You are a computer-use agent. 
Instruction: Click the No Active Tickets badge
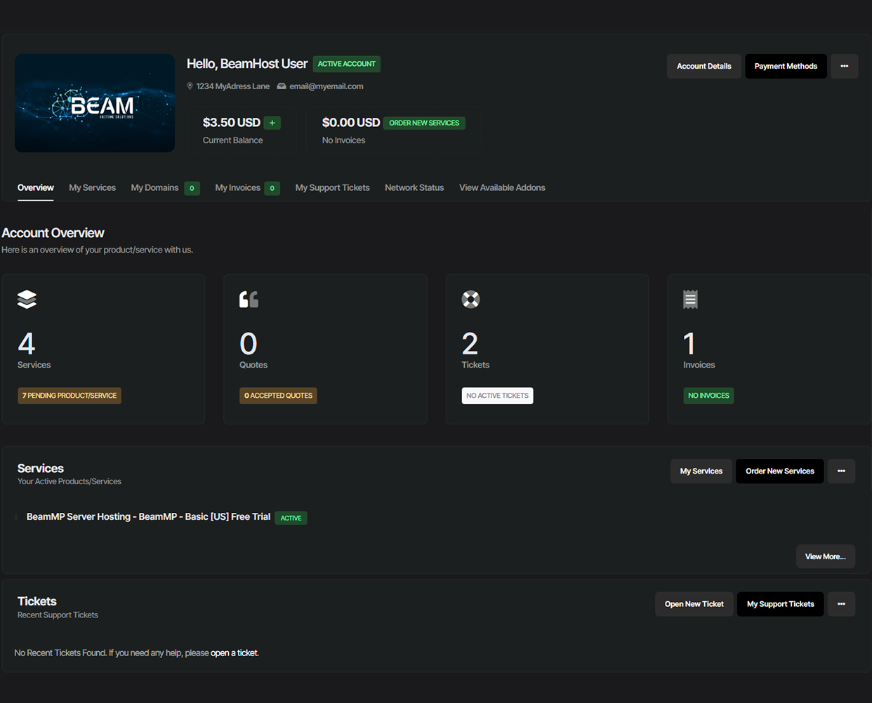(x=497, y=396)
